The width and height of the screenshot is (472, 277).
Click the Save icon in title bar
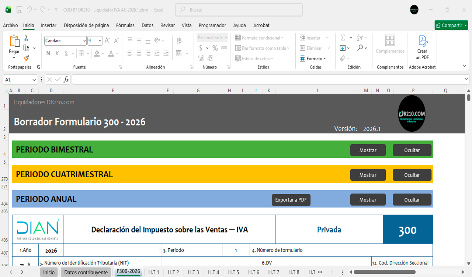20,10
